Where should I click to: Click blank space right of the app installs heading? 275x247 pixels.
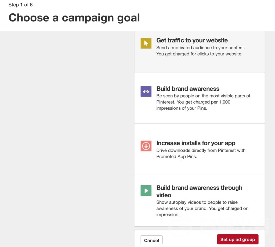click(x=250, y=143)
